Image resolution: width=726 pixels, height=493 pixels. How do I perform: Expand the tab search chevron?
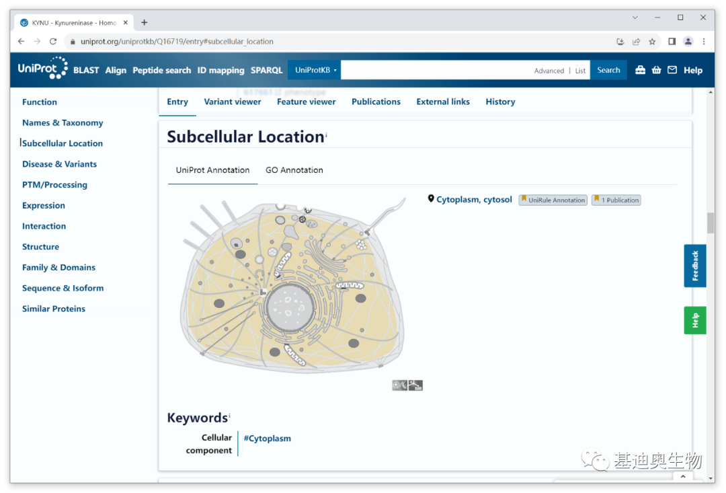635,17
